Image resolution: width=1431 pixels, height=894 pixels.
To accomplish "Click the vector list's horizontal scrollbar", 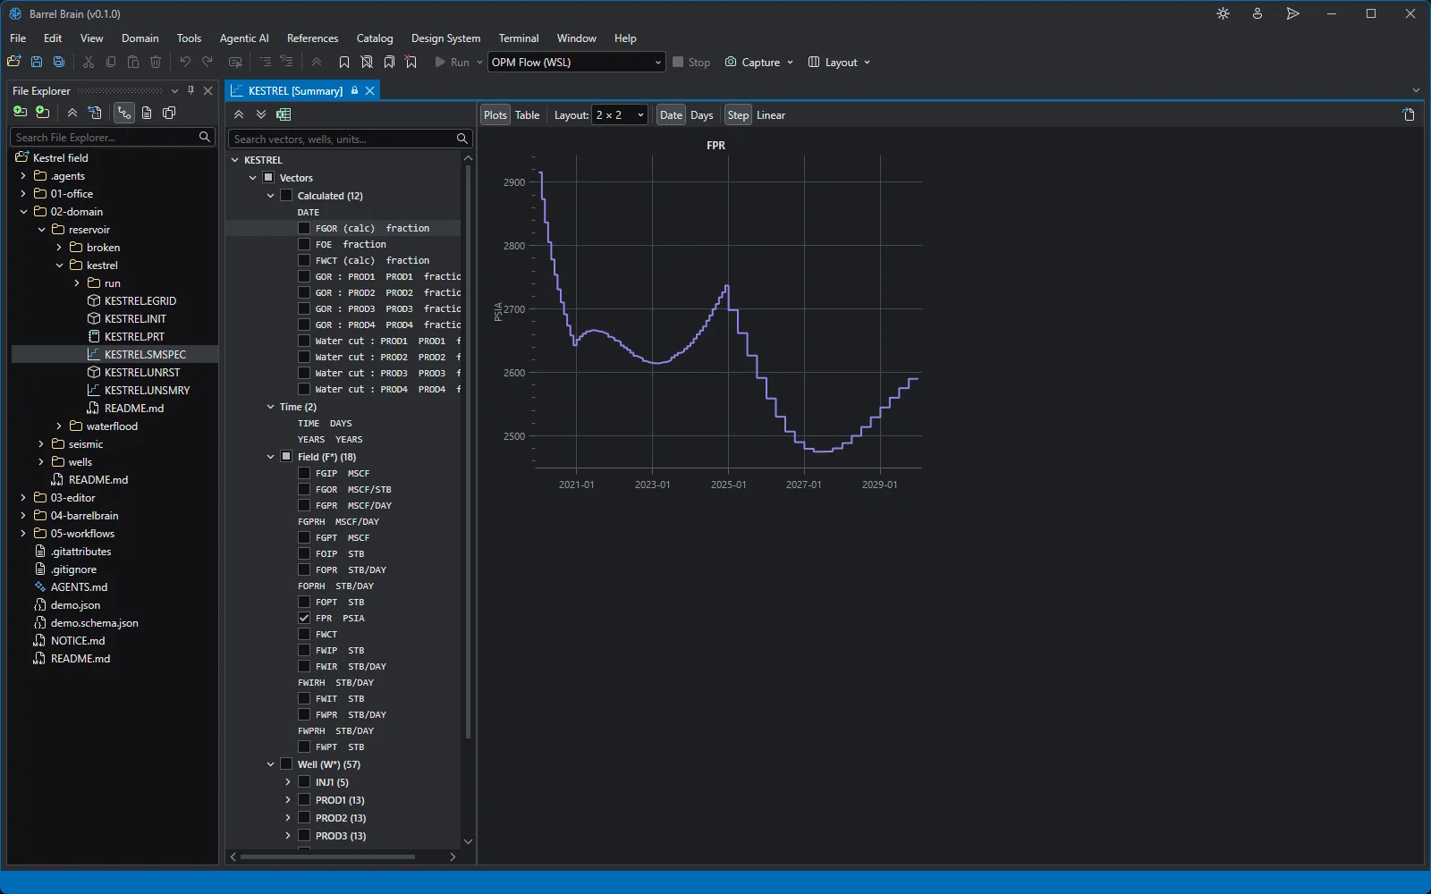I will [327, 856].
